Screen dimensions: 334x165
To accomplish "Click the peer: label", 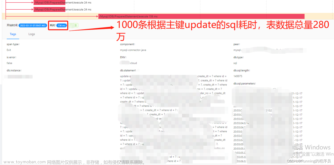I will pyautogui.click(x=237, y=44).
